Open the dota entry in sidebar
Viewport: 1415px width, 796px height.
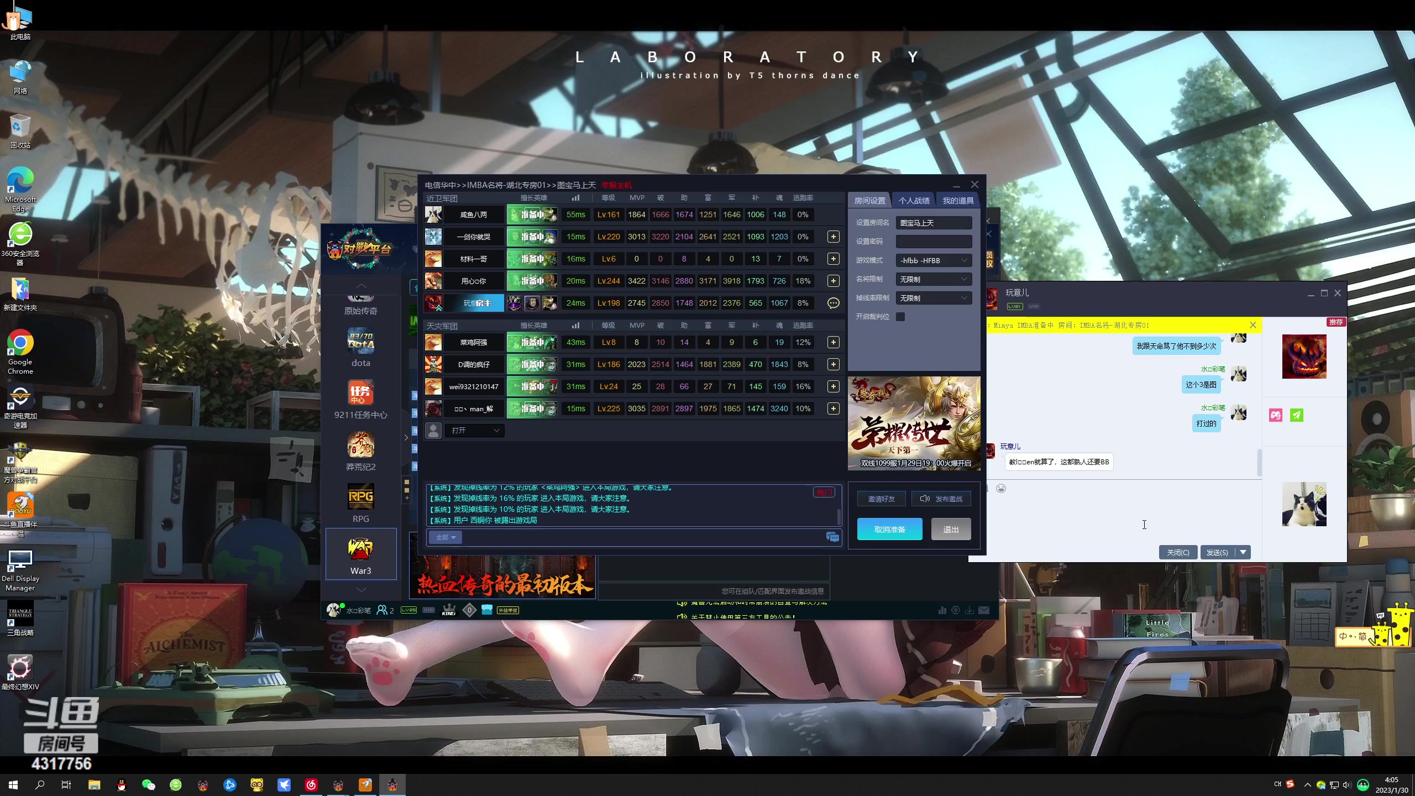[361, 347]
